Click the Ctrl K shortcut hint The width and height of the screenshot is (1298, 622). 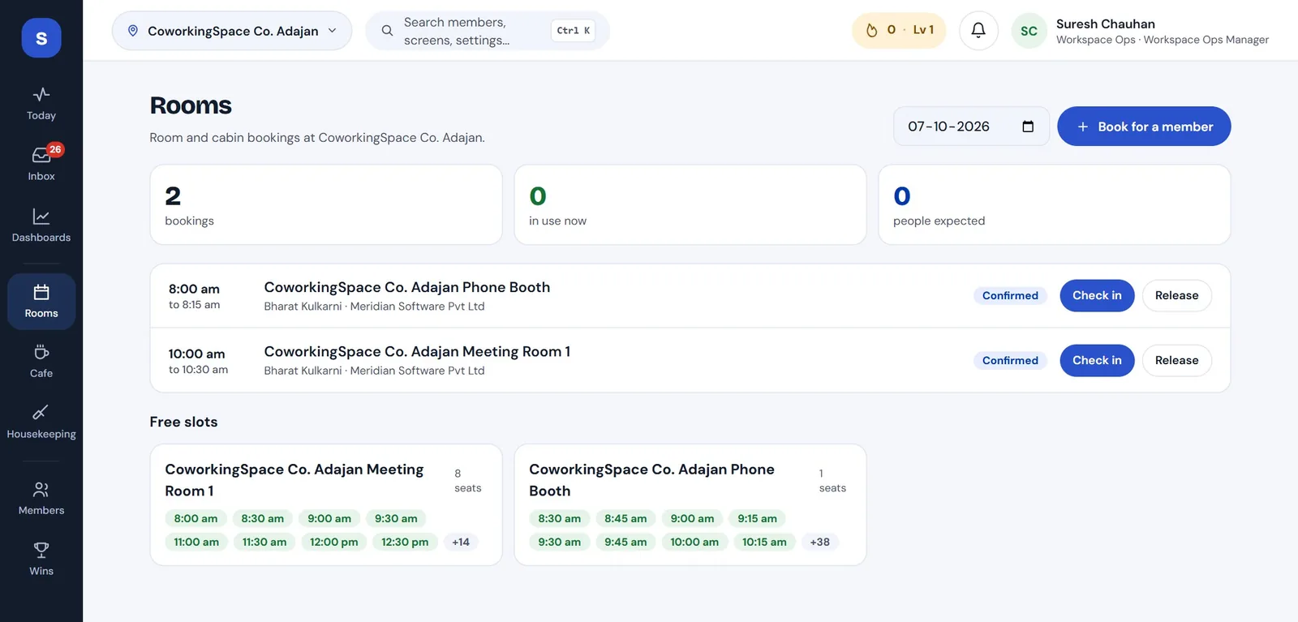click(574, 31)
